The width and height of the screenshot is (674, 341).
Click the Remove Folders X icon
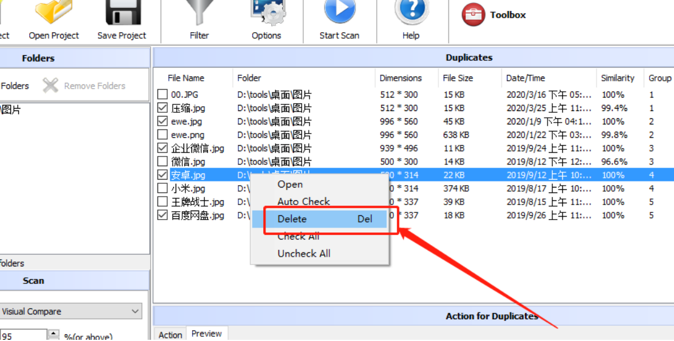pos(50,86)
